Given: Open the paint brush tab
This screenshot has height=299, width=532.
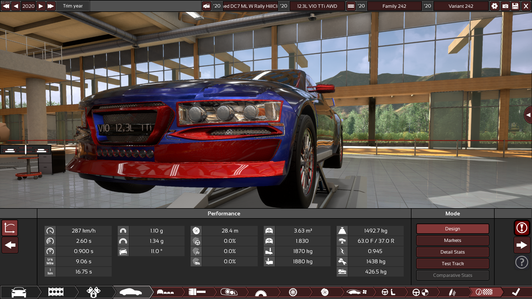Looking at the screenshot, I should [x=197, y=292].
